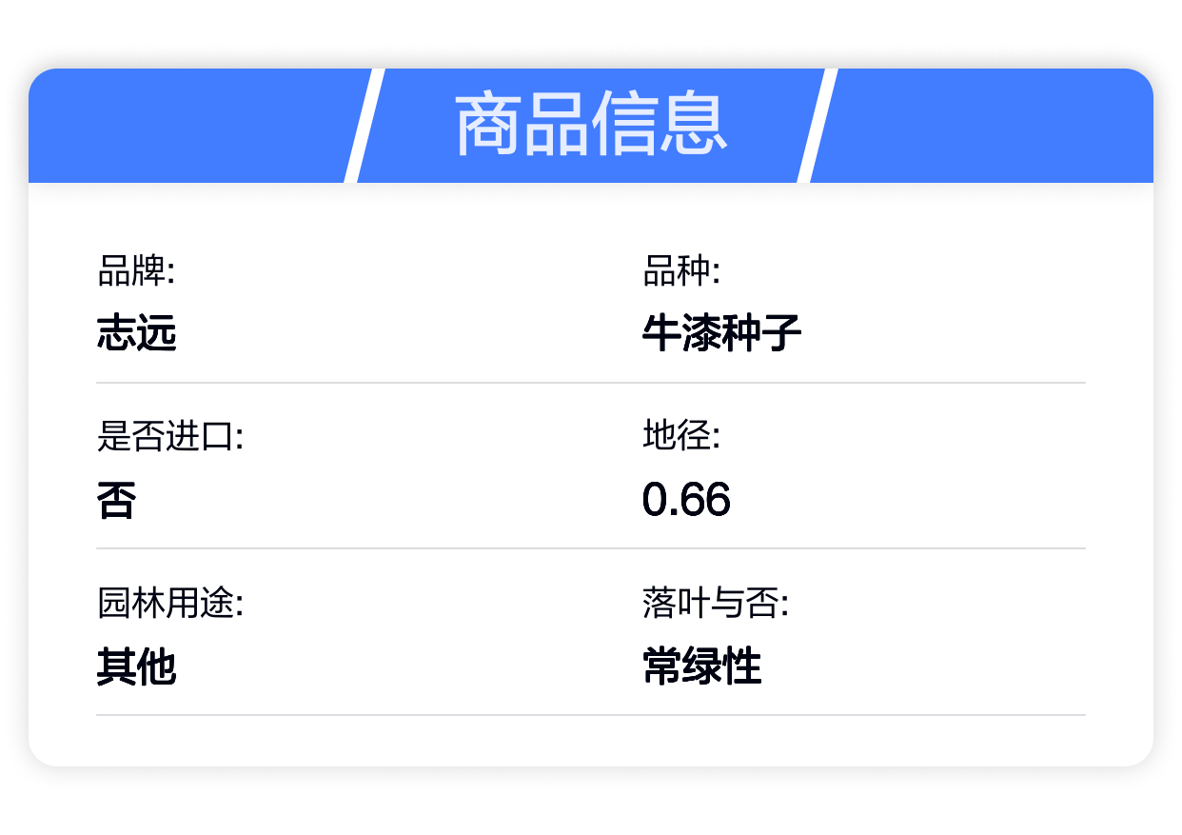Select the 园林用途 label

(x=170, y=603)
